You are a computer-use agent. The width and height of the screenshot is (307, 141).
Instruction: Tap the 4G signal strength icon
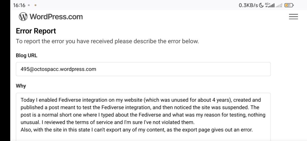pyautogui.click(x=270, y=5)
